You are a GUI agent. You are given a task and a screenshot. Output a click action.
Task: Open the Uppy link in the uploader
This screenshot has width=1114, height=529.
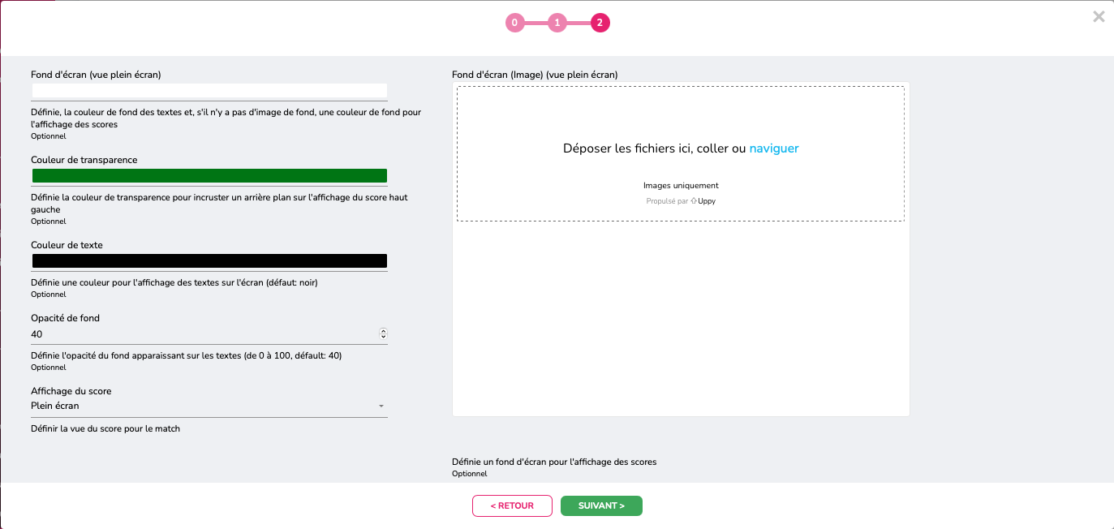(x=707, y=201)
